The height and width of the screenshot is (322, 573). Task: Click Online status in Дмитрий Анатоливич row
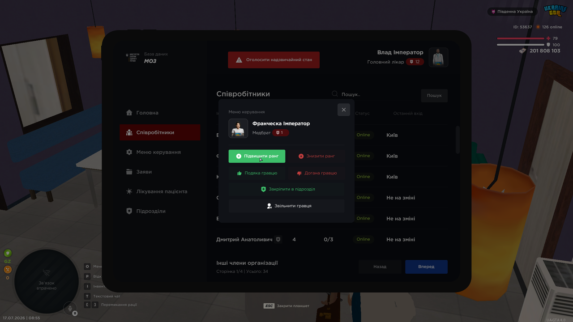pos(363,239)
